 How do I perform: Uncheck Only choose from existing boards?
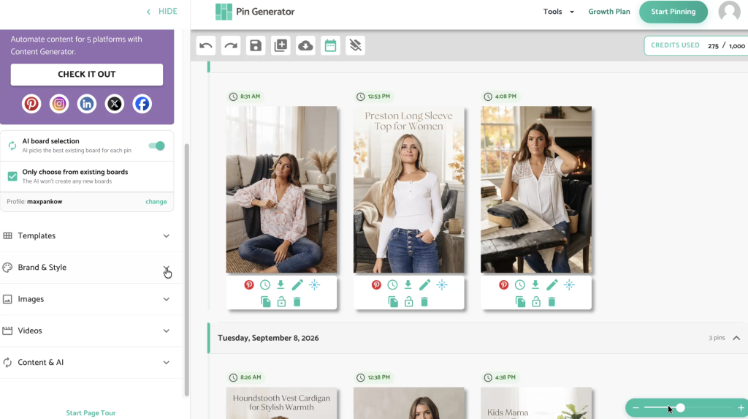tap(12, 176)
